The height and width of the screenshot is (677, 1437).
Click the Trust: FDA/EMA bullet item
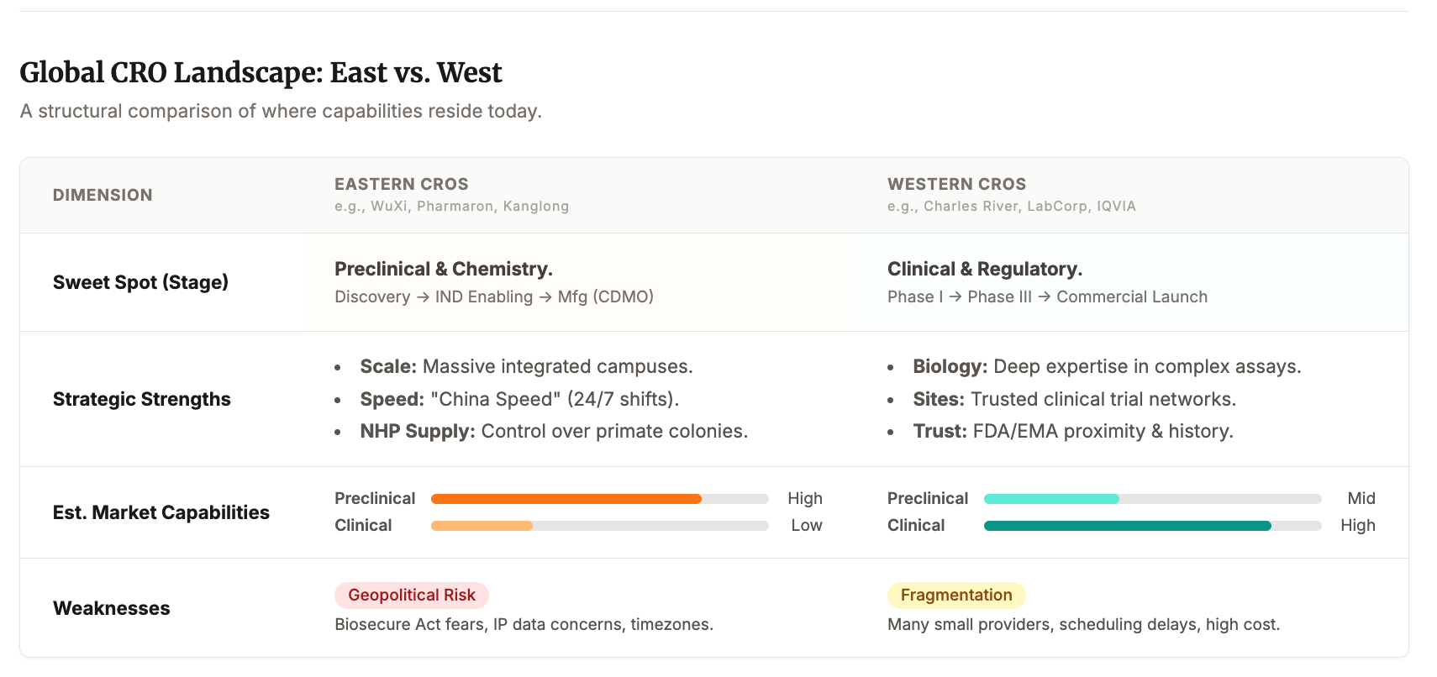click(1072, 431)
